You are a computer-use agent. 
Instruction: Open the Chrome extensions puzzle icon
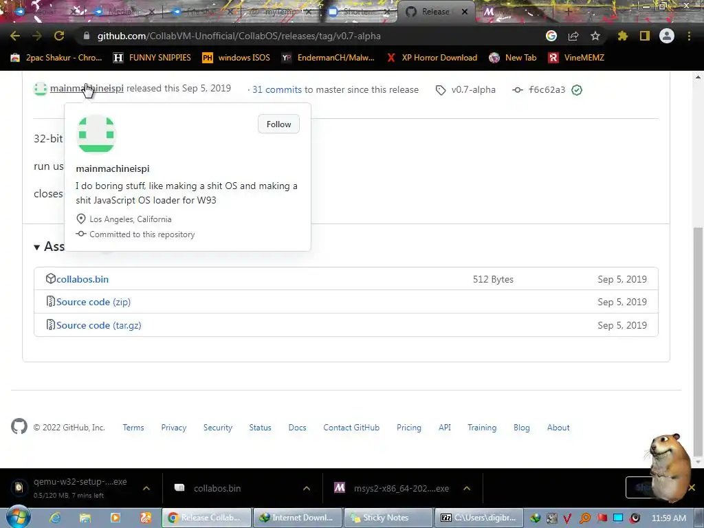pyautogui.click(x=622, y=36)
